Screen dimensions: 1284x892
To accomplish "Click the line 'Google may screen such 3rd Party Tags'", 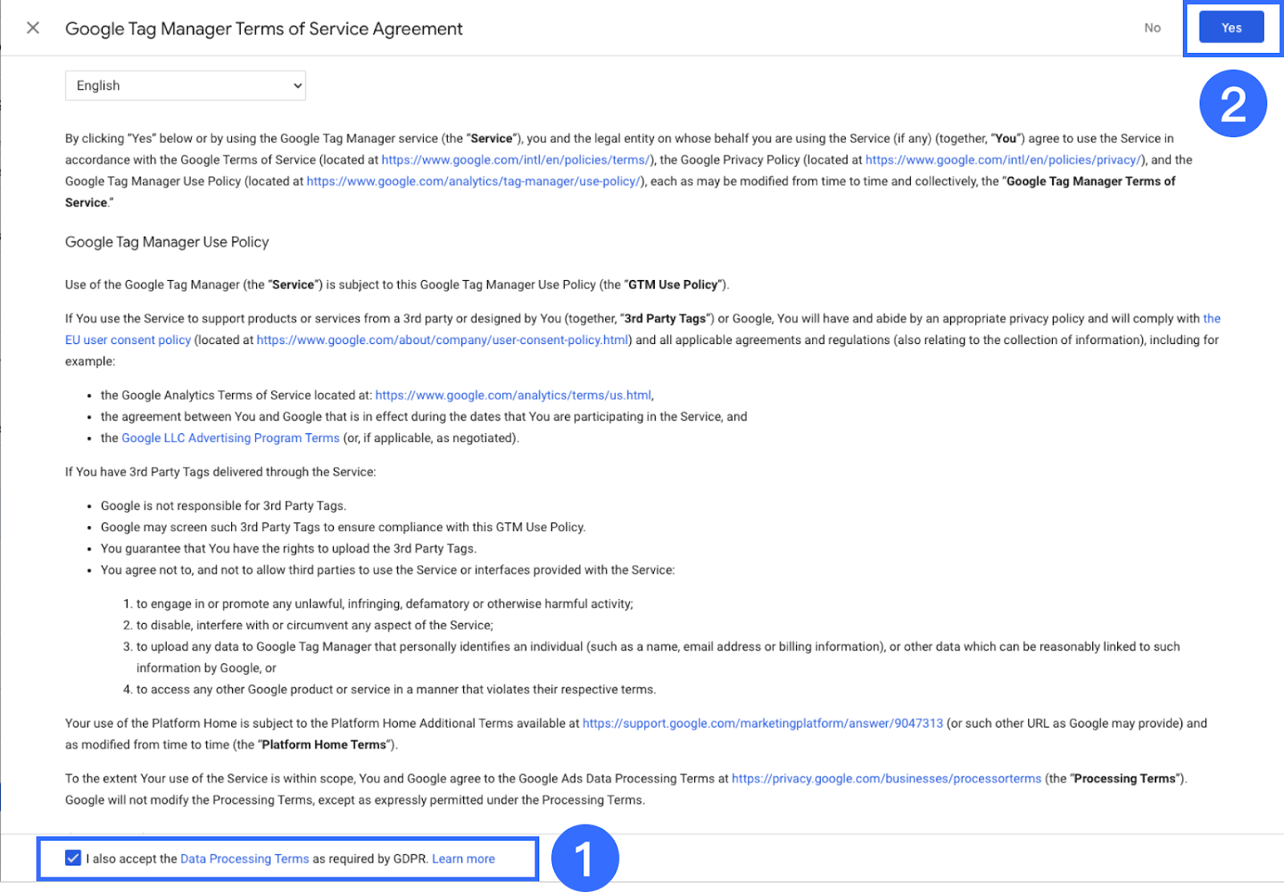I will pos(343,527).
